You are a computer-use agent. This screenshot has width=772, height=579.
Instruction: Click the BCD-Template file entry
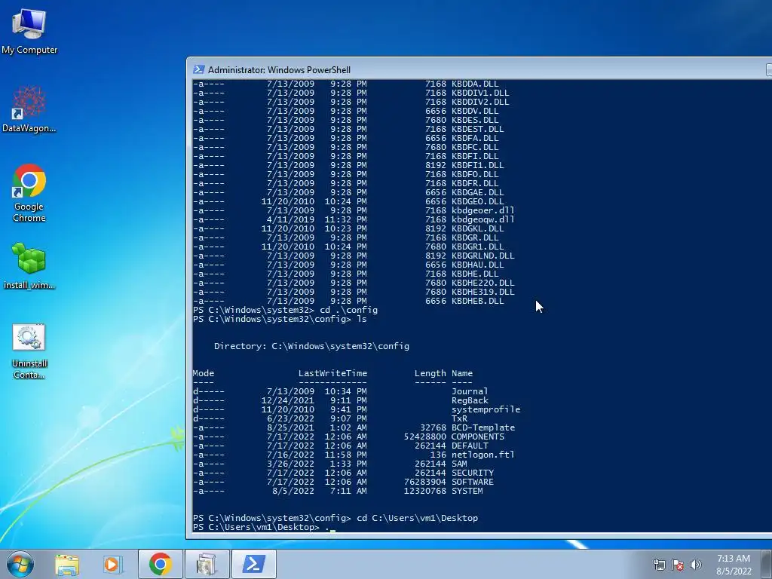[x=483, y=428]
